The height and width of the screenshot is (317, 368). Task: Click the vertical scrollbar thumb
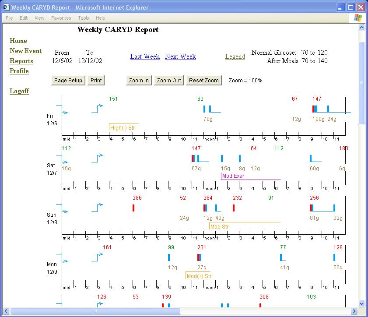362,83
